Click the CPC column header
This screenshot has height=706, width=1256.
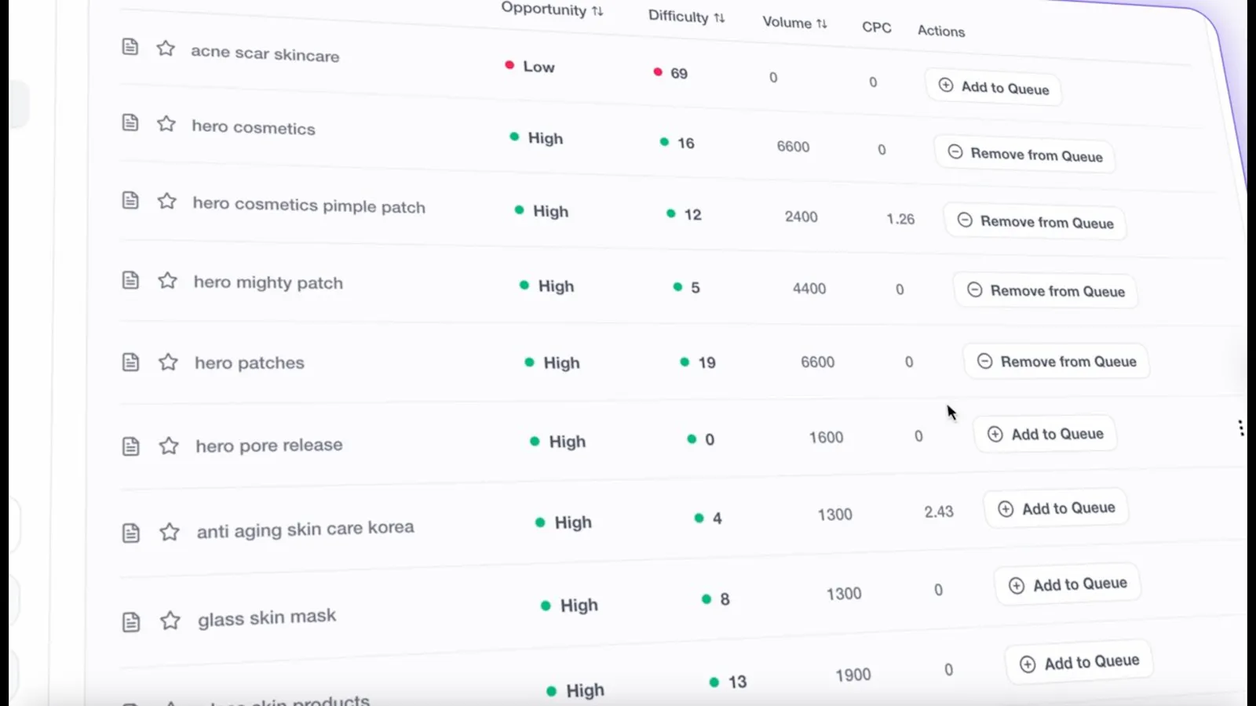click(x=877, y=27)
